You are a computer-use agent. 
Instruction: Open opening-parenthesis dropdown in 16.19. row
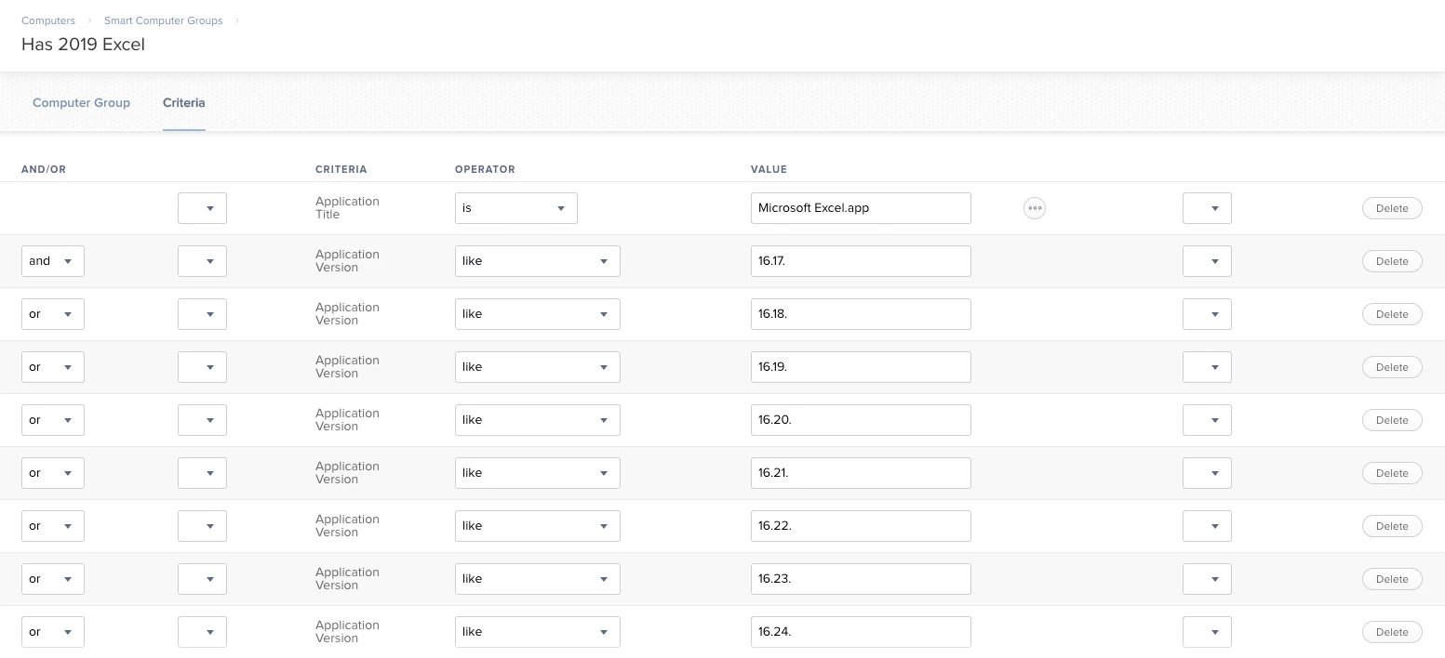[202, 367]
